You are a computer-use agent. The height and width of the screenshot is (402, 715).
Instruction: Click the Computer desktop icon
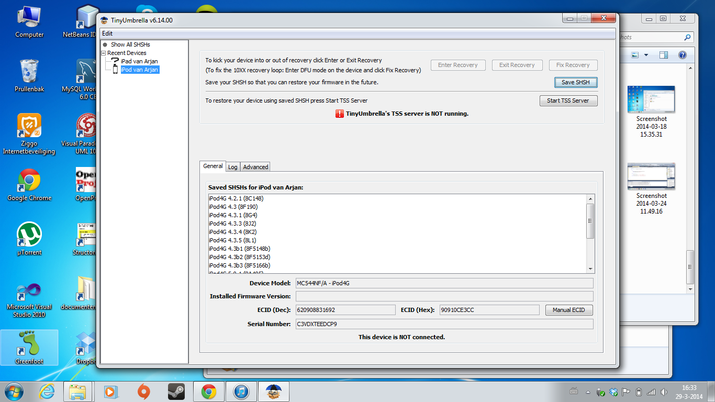coord(29,22)
